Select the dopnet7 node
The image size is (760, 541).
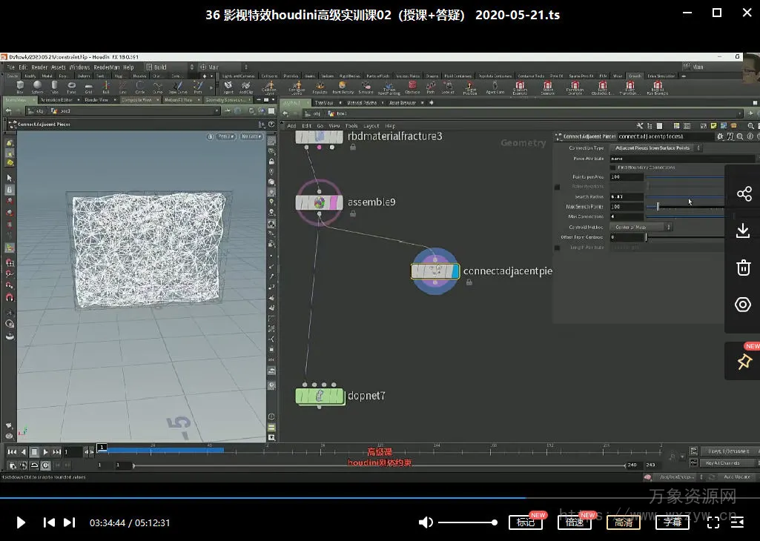(320, 396)
